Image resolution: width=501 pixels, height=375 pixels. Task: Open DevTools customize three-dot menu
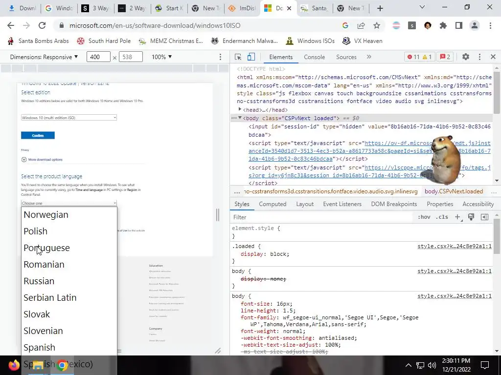[x=479, y=57]
